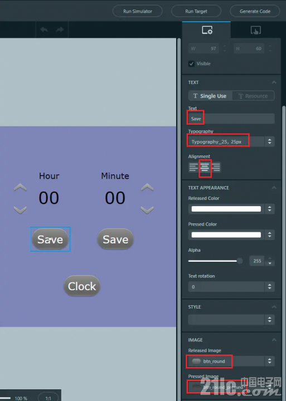
Task: Switch text mode to Resource
Action: [x=253, y=96]
